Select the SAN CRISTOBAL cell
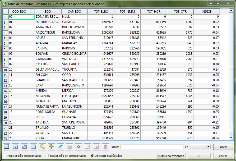This screenshot has height=161, width=236. (74, 122)
